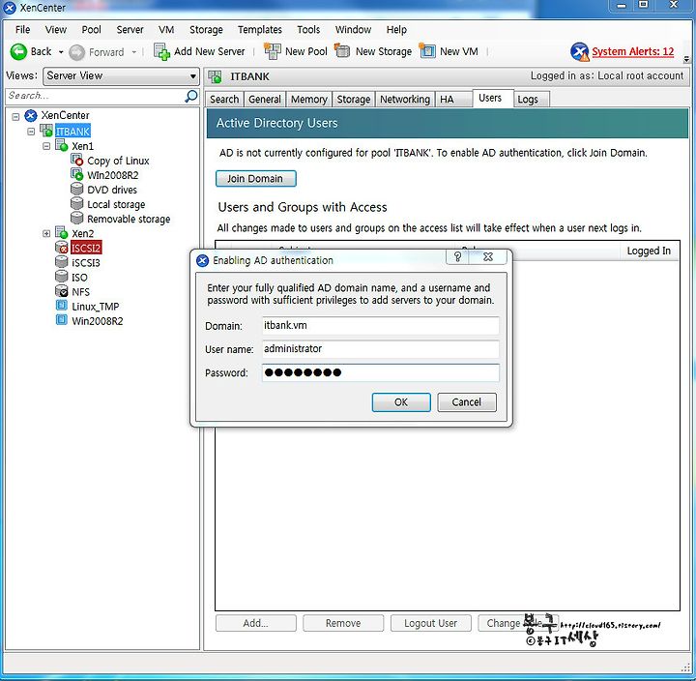The height and width of the screenshot is (681, 696).
Task: Click the System Alerts warning icon
Action: 579,52
